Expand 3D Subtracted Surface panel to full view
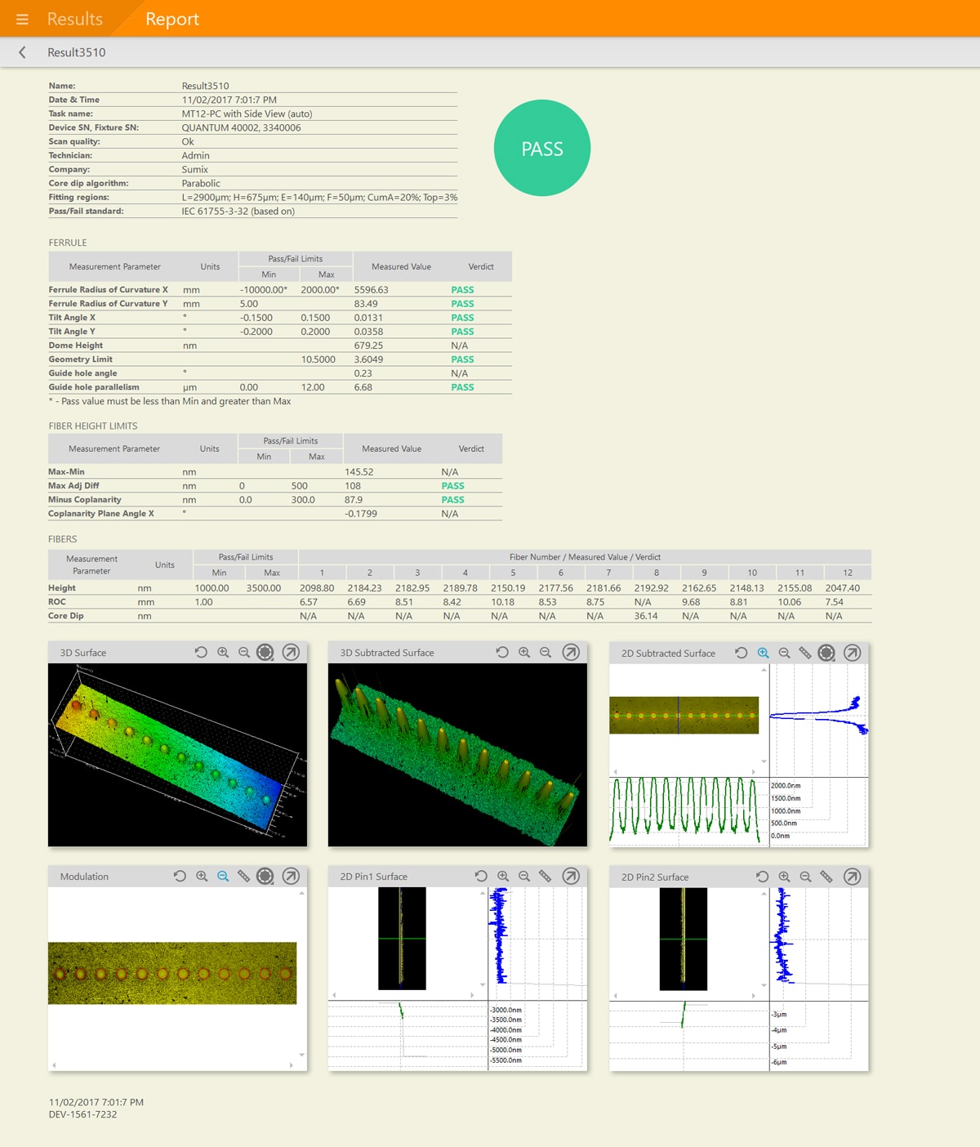The width and height of the screenshot is (980, 1147). click(571, 652)
